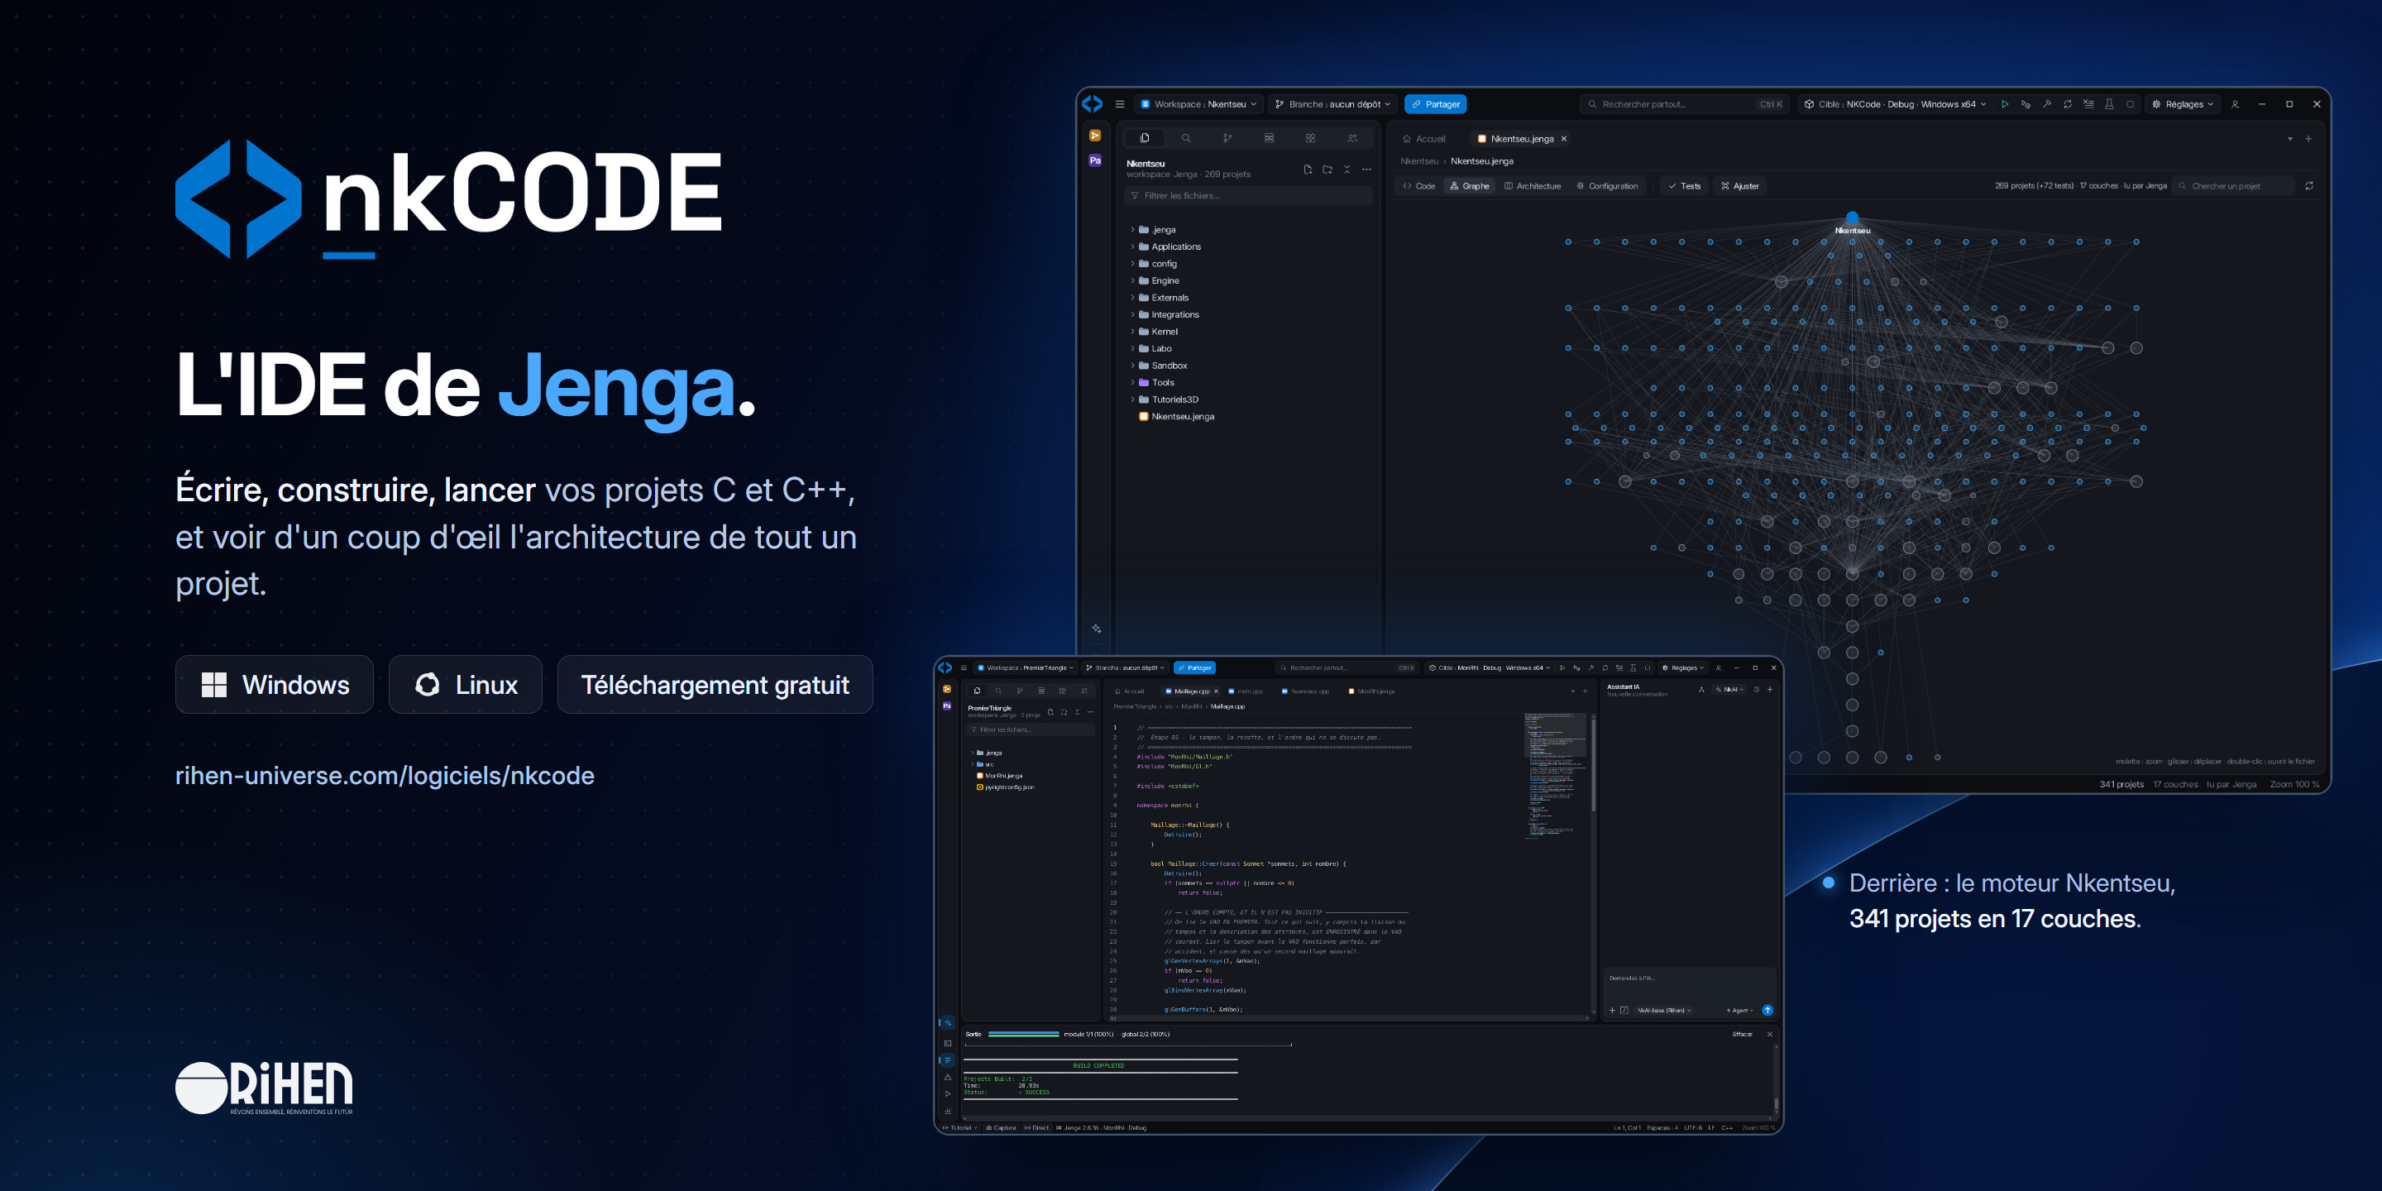Open search panel icon in Nkentseu sidebar
The image size is (2382, 1191).
click(1185, 138)
